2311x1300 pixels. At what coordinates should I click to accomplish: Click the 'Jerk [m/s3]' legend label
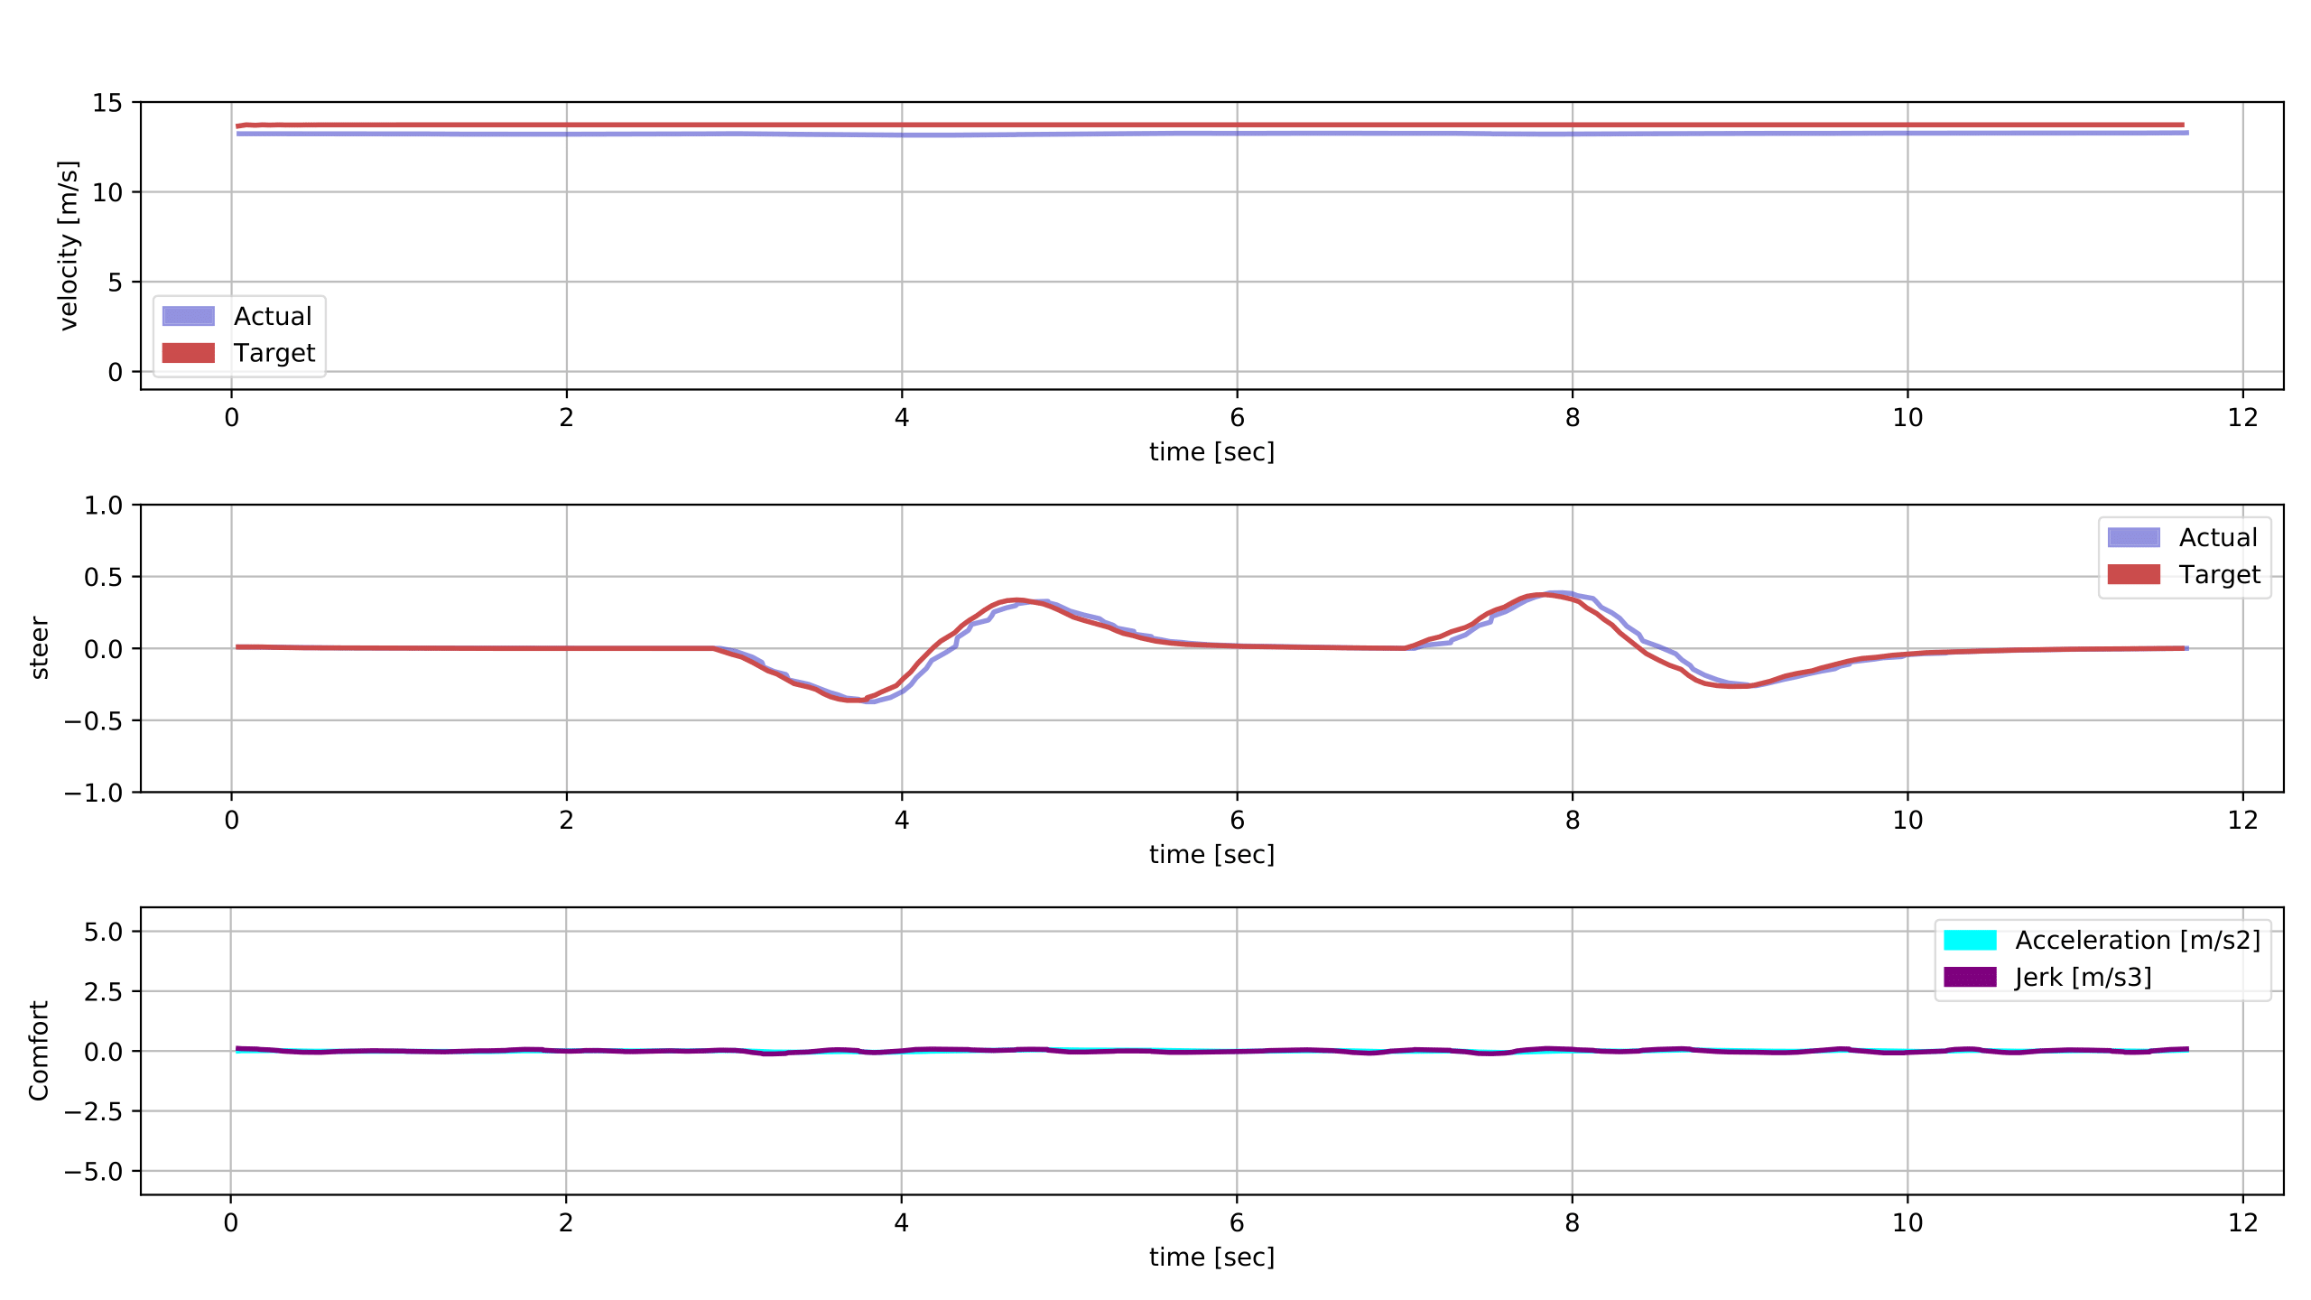point(2083,978)
